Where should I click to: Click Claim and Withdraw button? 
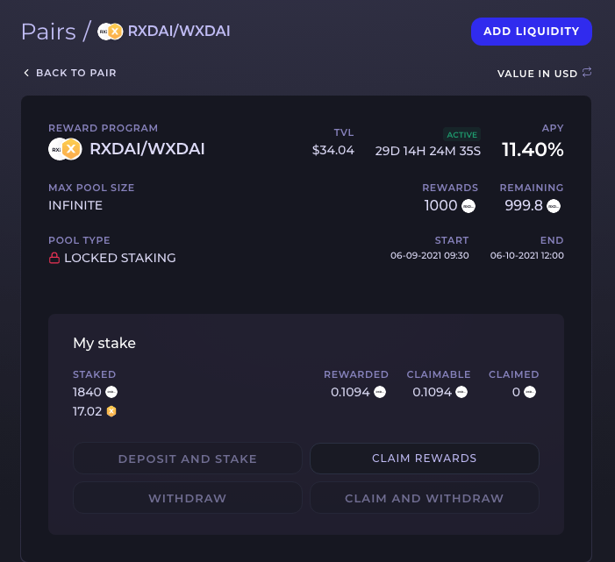point(424,498)
